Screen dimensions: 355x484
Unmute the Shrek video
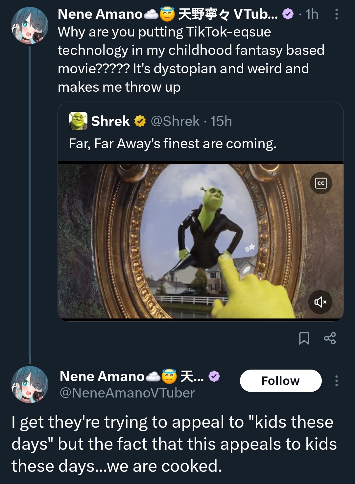coord(320,302)
